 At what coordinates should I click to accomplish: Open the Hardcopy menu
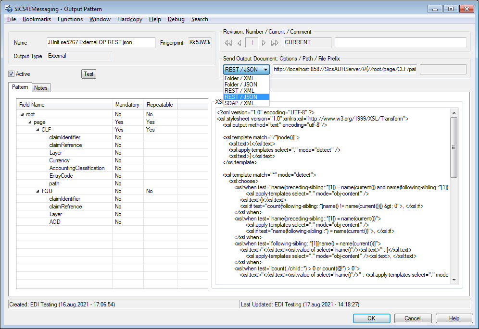click(x=130, y=19)
